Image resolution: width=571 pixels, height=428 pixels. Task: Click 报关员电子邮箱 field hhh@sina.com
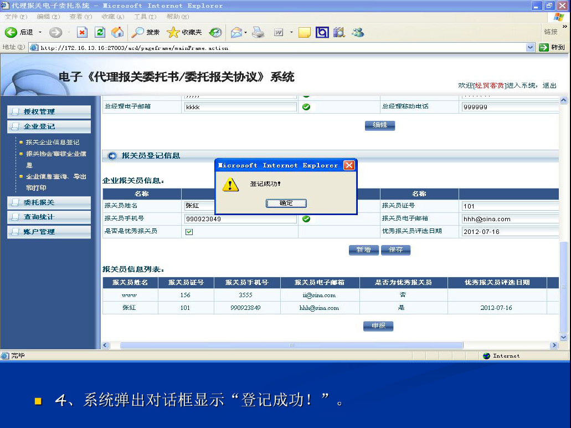pos(510,219)
